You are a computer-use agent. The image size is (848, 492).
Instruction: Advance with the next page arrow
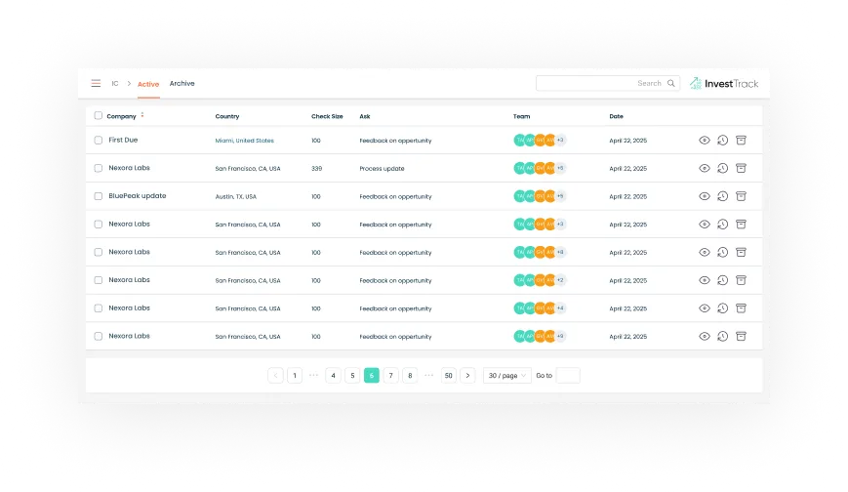coord(467,375)
